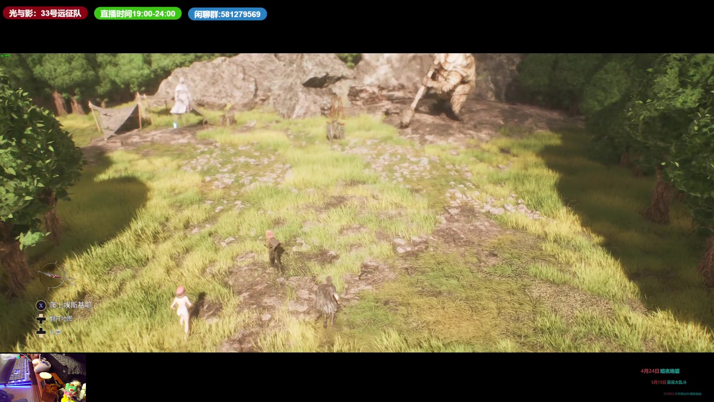Click the 60 FPS counter overlay
The width and height of the screenshot is (714, 402).
[5, 56]
